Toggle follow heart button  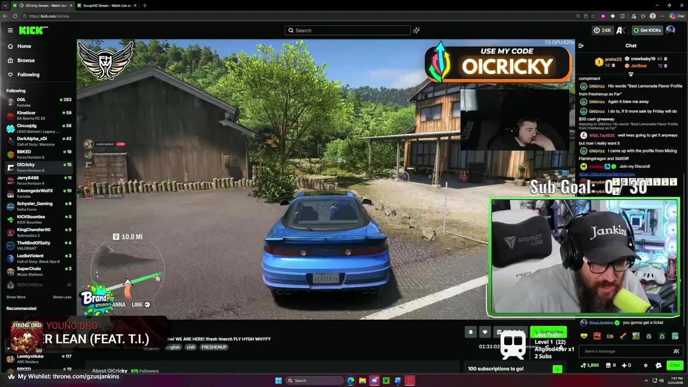pyautogui.click(x=485, y=332)
